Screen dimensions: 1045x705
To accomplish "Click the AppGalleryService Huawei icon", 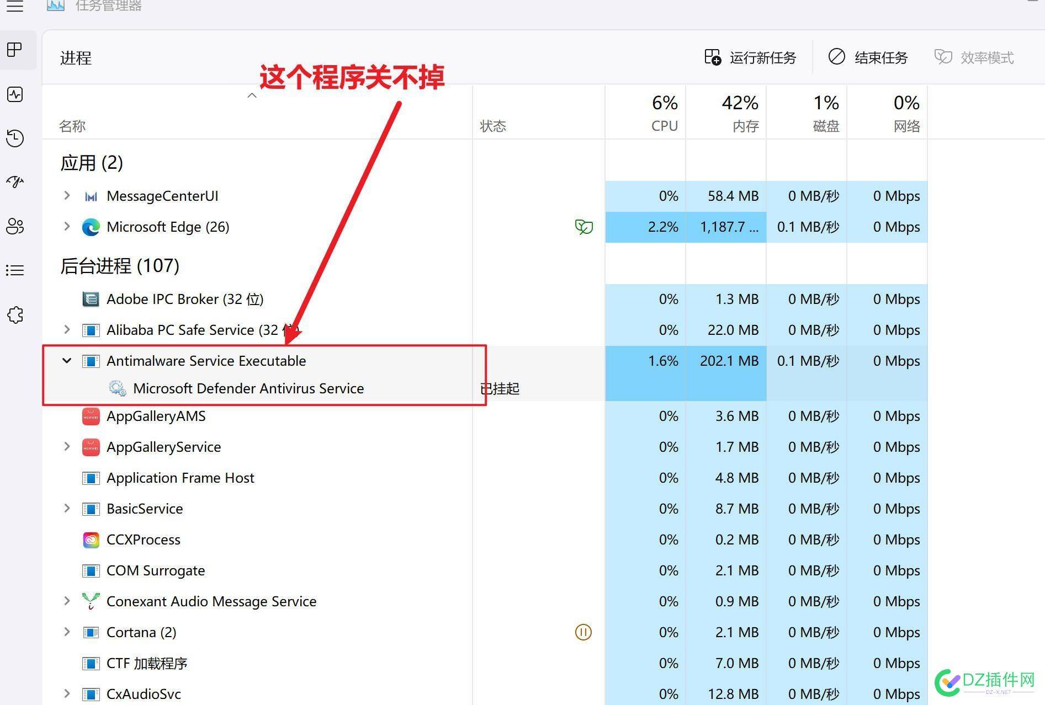I will click(x=91, y=447).
